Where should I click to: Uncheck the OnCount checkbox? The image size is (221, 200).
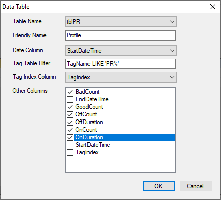pos(70,130)
